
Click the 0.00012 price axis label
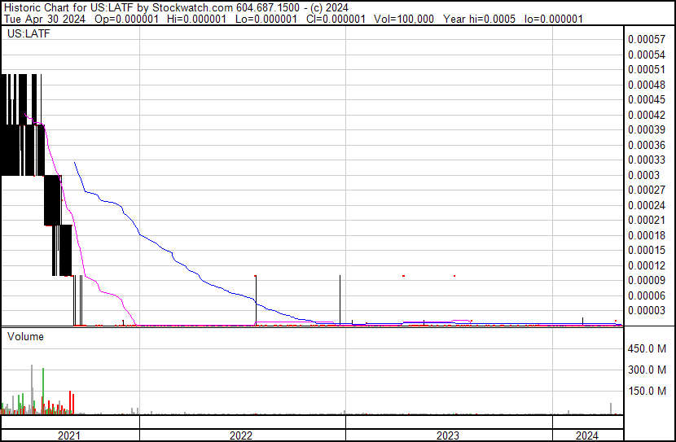pos(648,265)
